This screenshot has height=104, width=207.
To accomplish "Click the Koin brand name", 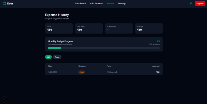I will pyautogui.click(x=10, y=4).
